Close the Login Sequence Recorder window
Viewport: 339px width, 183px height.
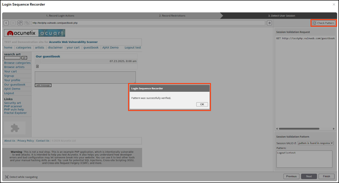[334, 4]
